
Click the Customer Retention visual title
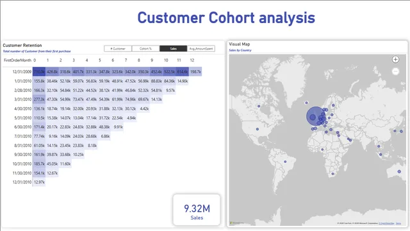pos(22,46)
